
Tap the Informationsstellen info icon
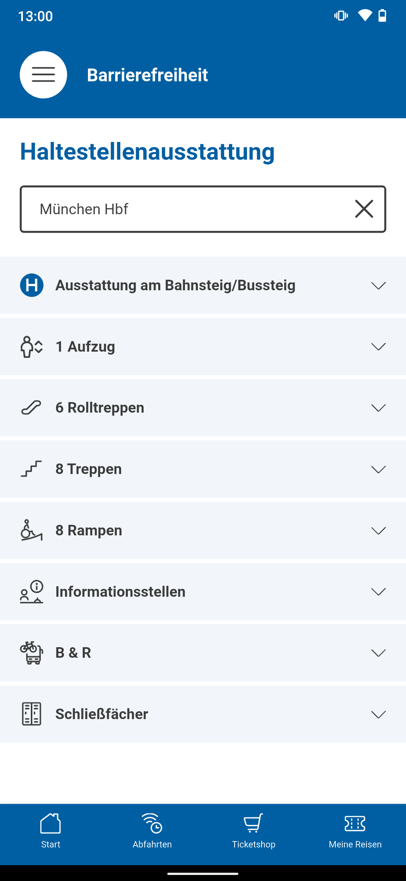coord(32,591)
